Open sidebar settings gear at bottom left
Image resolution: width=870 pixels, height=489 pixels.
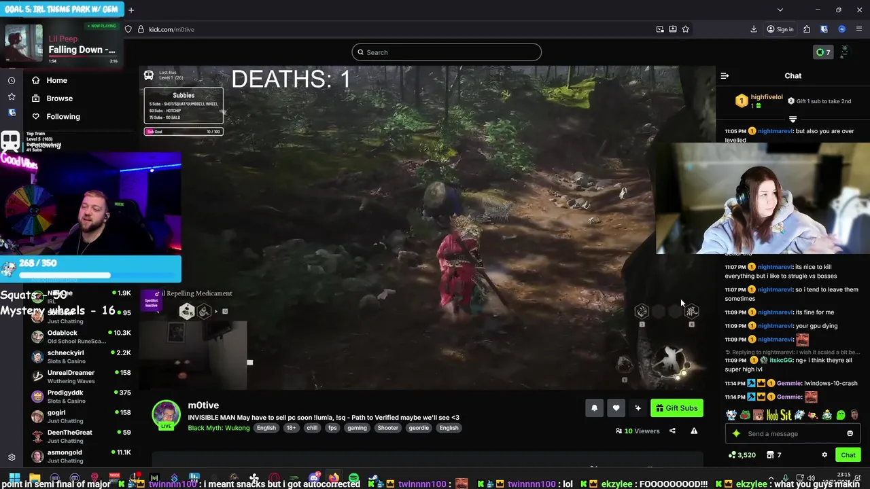pos(12,458)
